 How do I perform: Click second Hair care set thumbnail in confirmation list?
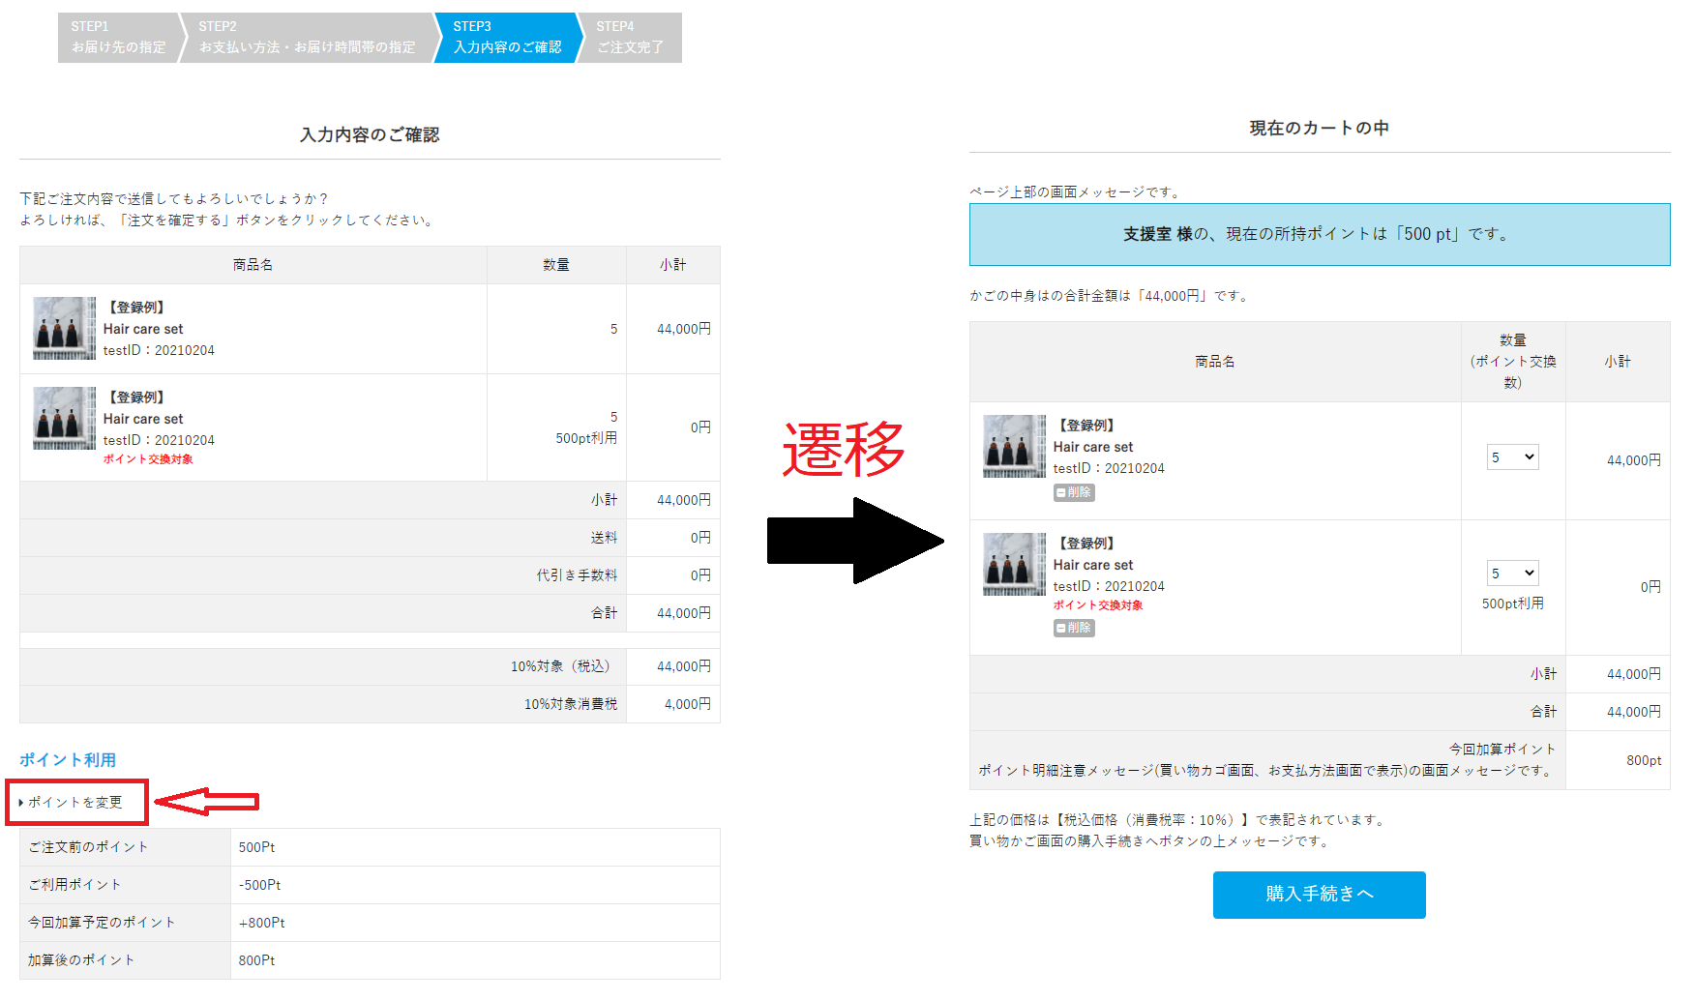64,418
